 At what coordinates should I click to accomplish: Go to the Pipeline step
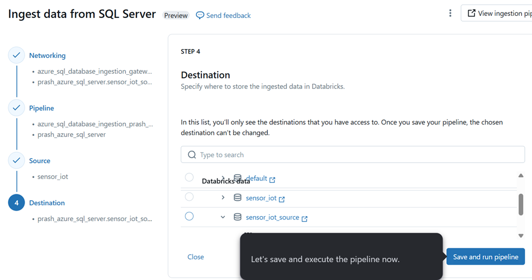click(x=41, y=108)
